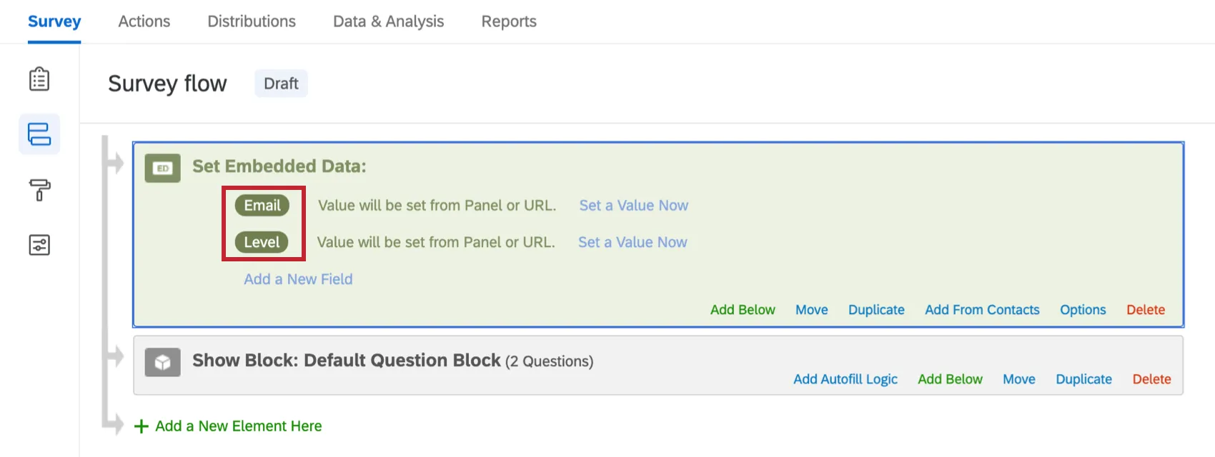
Task: Open the Survey options settings icon
Action: tap(39, 245)
